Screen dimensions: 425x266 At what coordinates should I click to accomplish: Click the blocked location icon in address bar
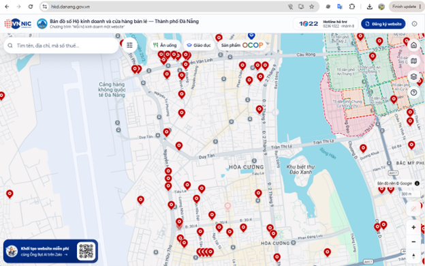point(291,7)
